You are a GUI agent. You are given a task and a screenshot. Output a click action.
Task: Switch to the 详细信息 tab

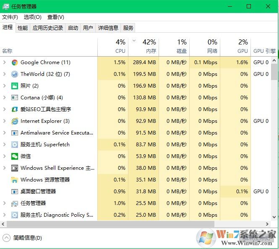(x=108, y=28)
